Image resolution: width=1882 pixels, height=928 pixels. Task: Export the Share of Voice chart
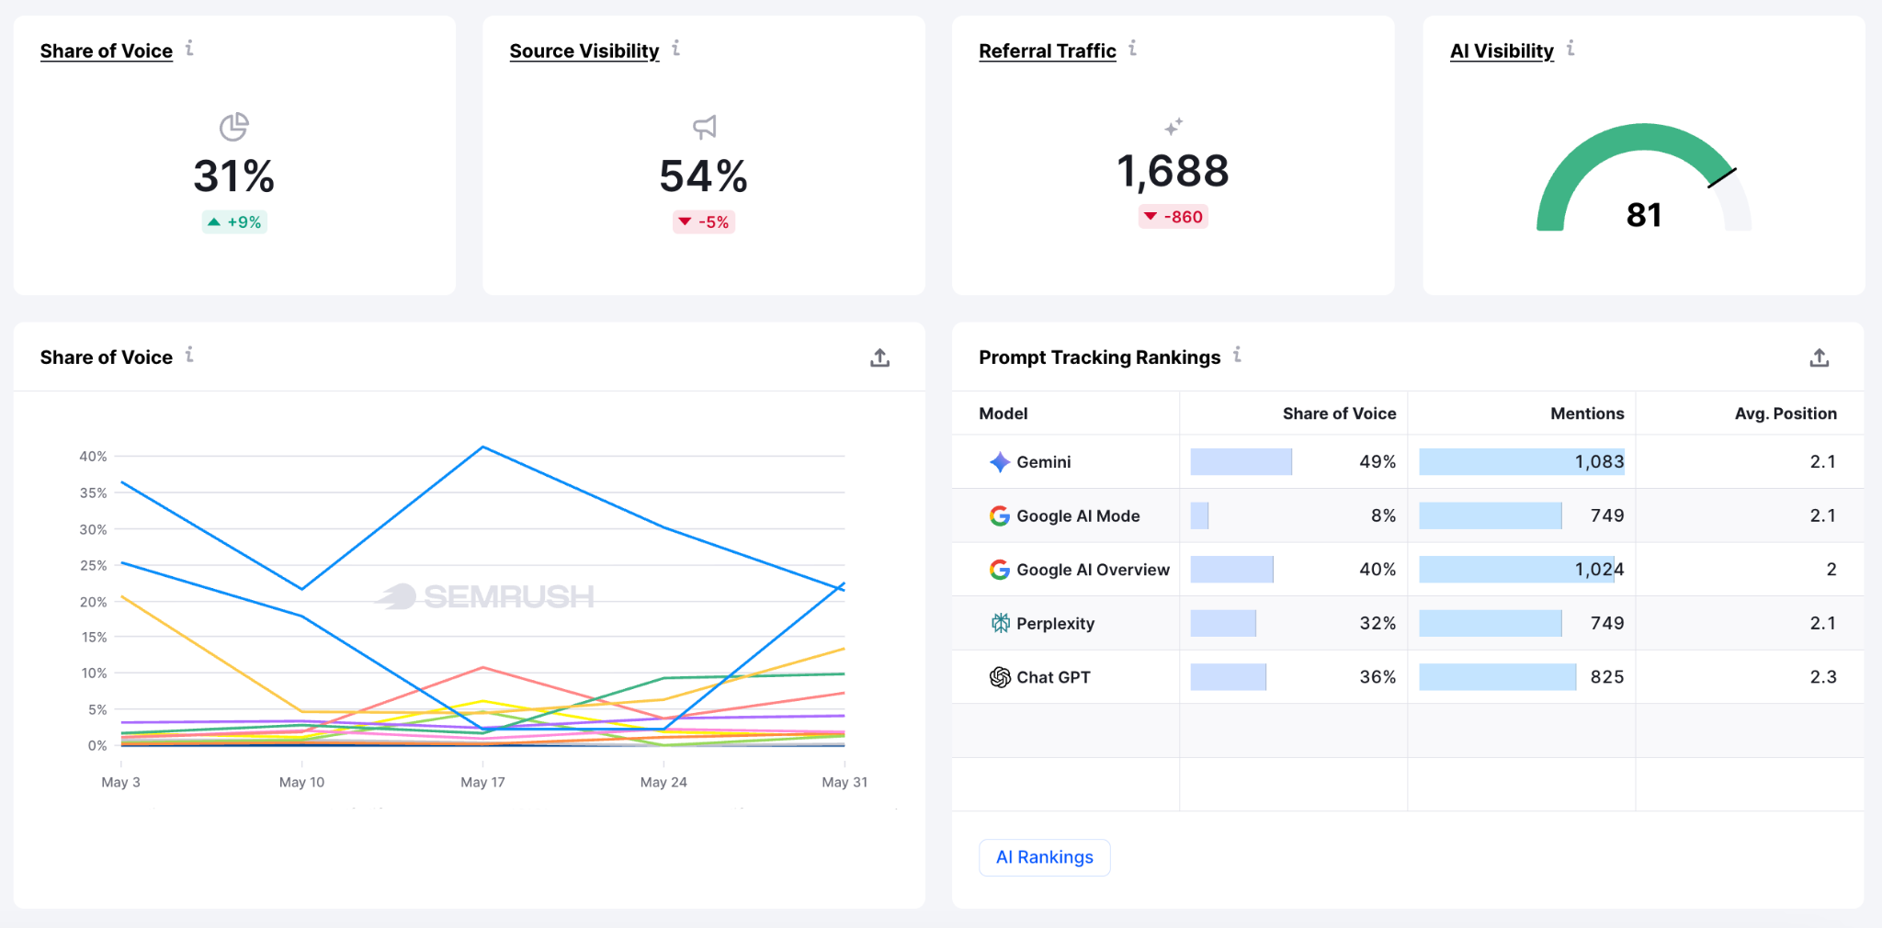coord(880,358)
